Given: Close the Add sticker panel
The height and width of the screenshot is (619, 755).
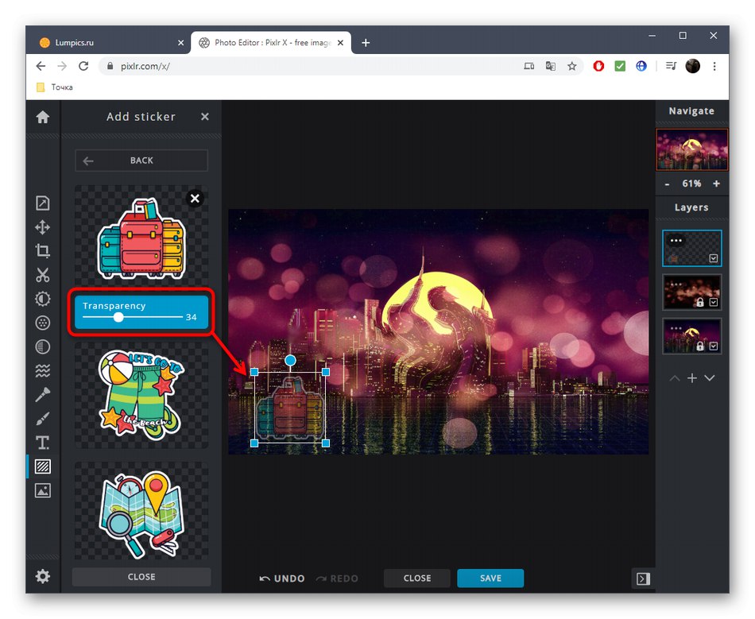Looking at the screenshot, I should pos(204,117).
